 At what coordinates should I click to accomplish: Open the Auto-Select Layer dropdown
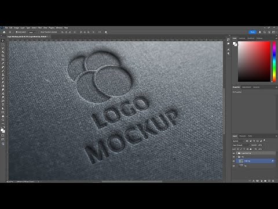click(x=32, y=32)
